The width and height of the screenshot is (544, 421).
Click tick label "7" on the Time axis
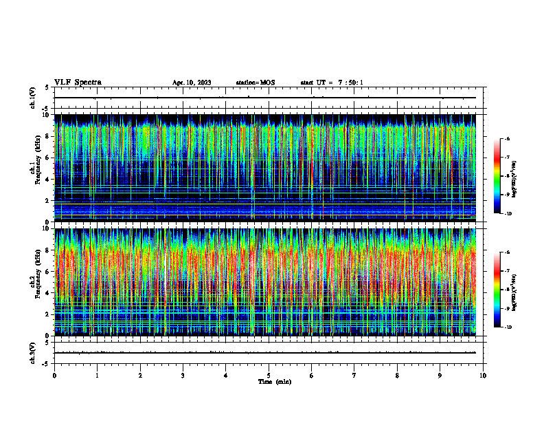coord(354,376)
